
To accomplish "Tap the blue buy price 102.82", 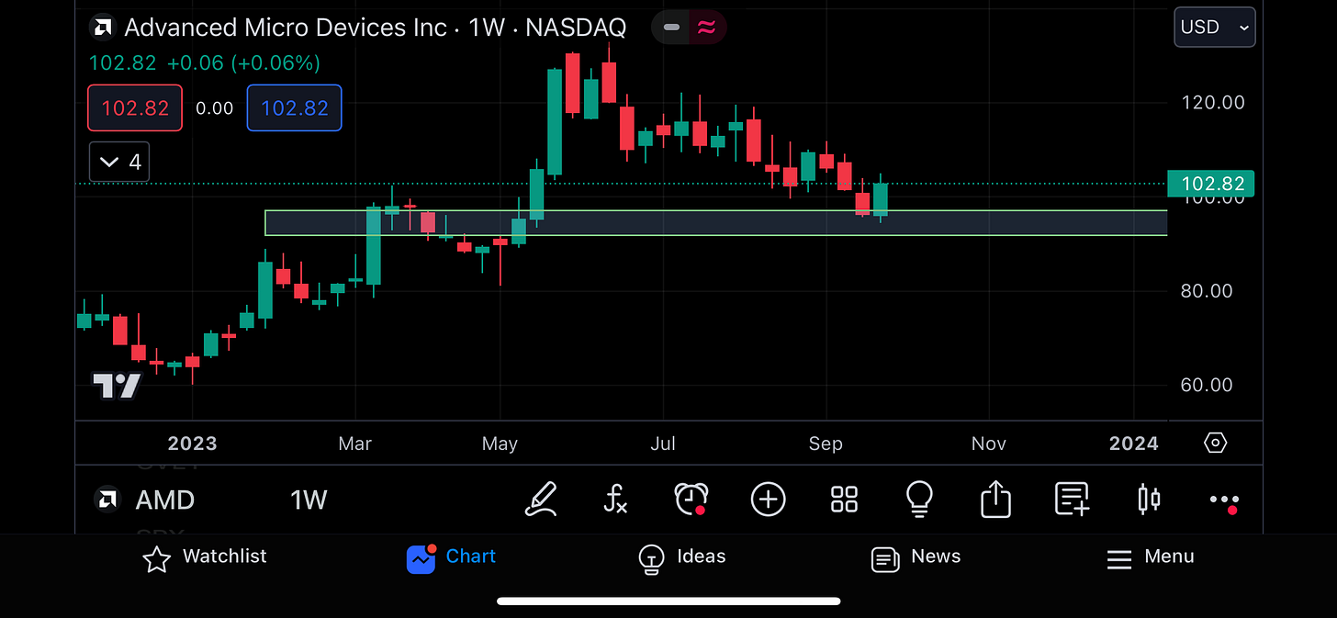I will point(294,107).
